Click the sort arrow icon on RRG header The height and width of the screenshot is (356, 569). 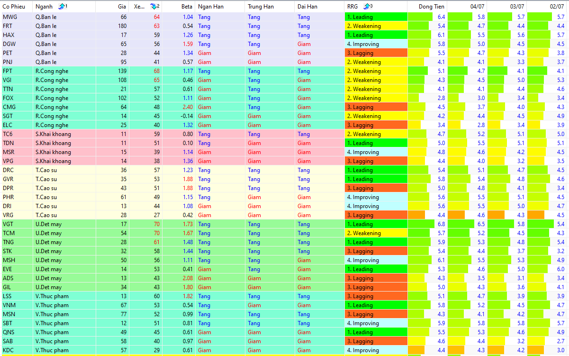(x=368, y=7)
